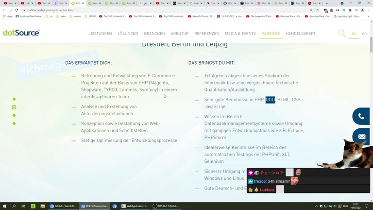Click 'Stetige Optimierung der Entwicklungsprozesse' text
Image resolution: width=373 pixels, height=210 pixels.
click(x=129, y=140)
